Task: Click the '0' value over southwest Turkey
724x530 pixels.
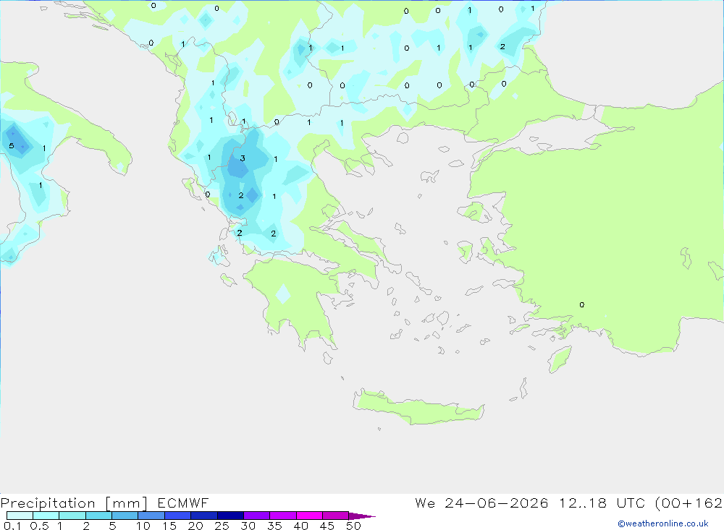Action: (582, 305)
